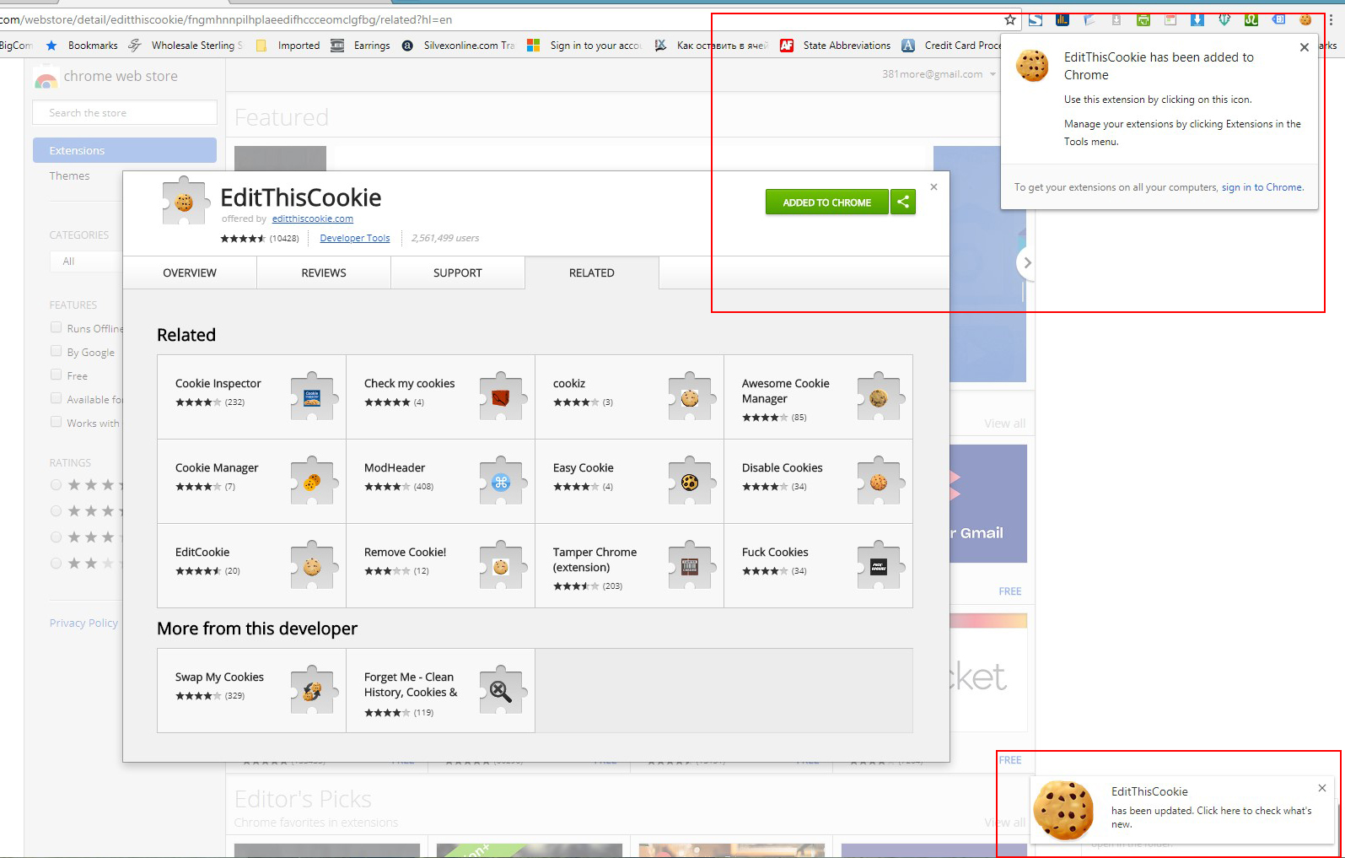Screen dimensions: 1345x858
Task: Advance featured carousel with right chevron
Action: tap(1027, 262)
